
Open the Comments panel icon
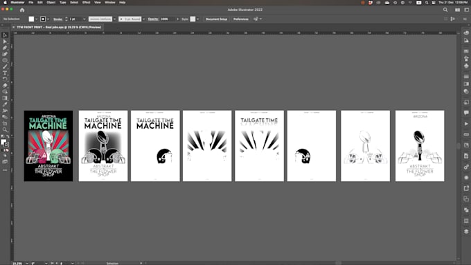click(x=466, y=113)
